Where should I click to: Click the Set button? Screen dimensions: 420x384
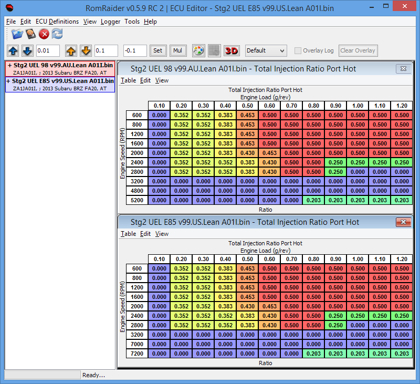click(x=157, y=51)
